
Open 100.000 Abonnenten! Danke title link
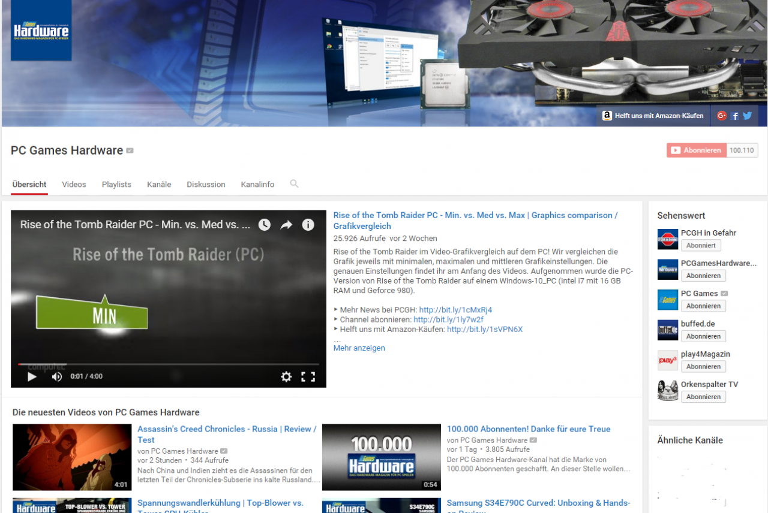coord(529,429)
